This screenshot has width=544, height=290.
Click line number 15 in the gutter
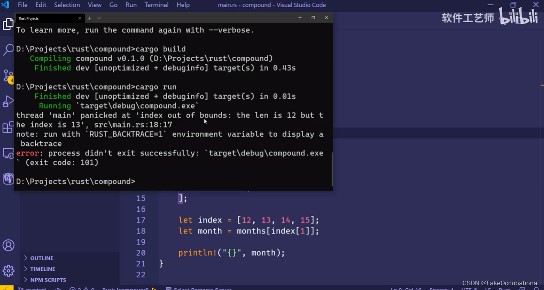coord(141,198)
